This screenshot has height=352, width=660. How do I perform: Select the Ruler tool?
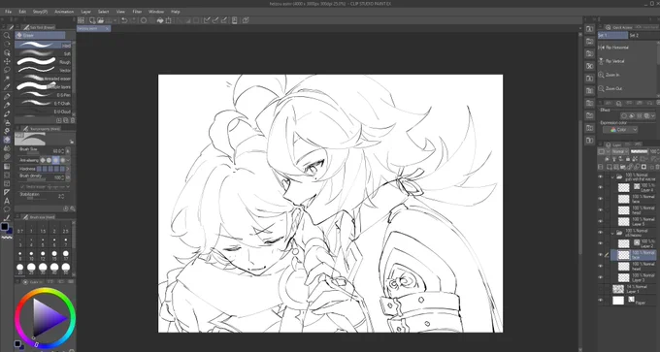tap(7, 192)
